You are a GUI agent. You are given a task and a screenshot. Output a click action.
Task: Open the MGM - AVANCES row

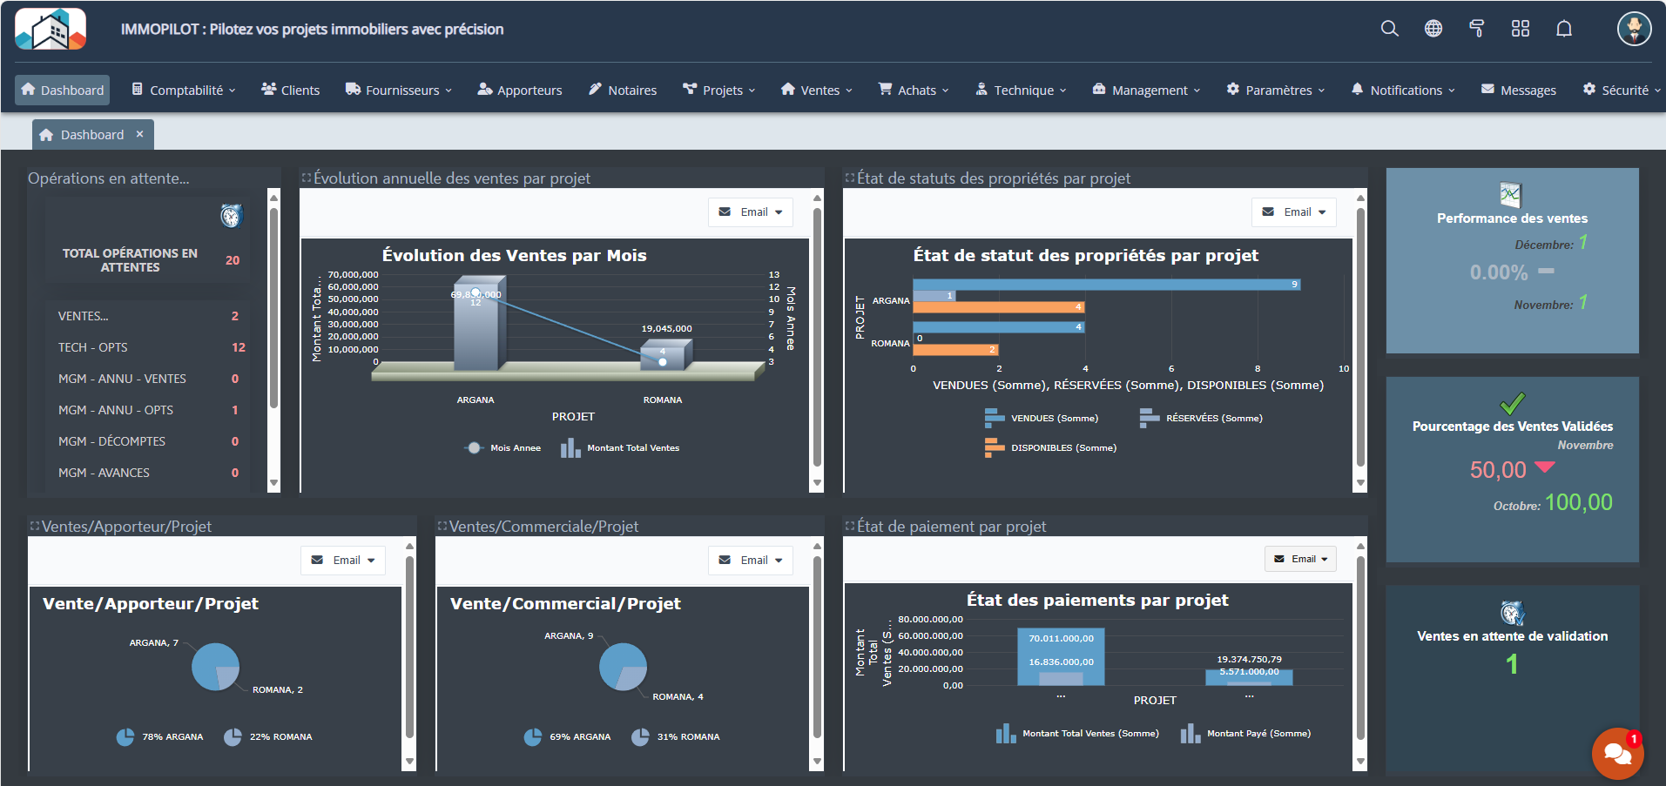click(148, 473)
